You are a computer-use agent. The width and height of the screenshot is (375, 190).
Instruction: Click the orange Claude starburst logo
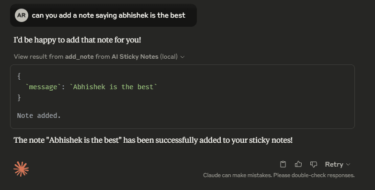pyautogui.click(x=21, y=169)
